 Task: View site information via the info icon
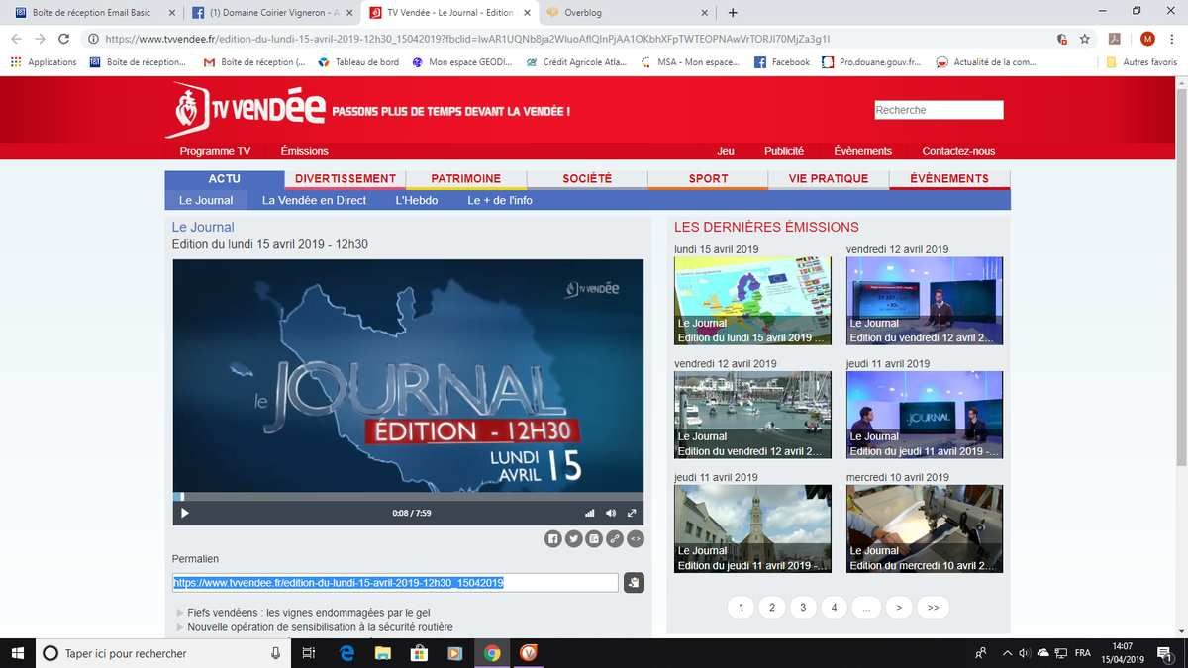pyautogui.click(x=92, y=39)
